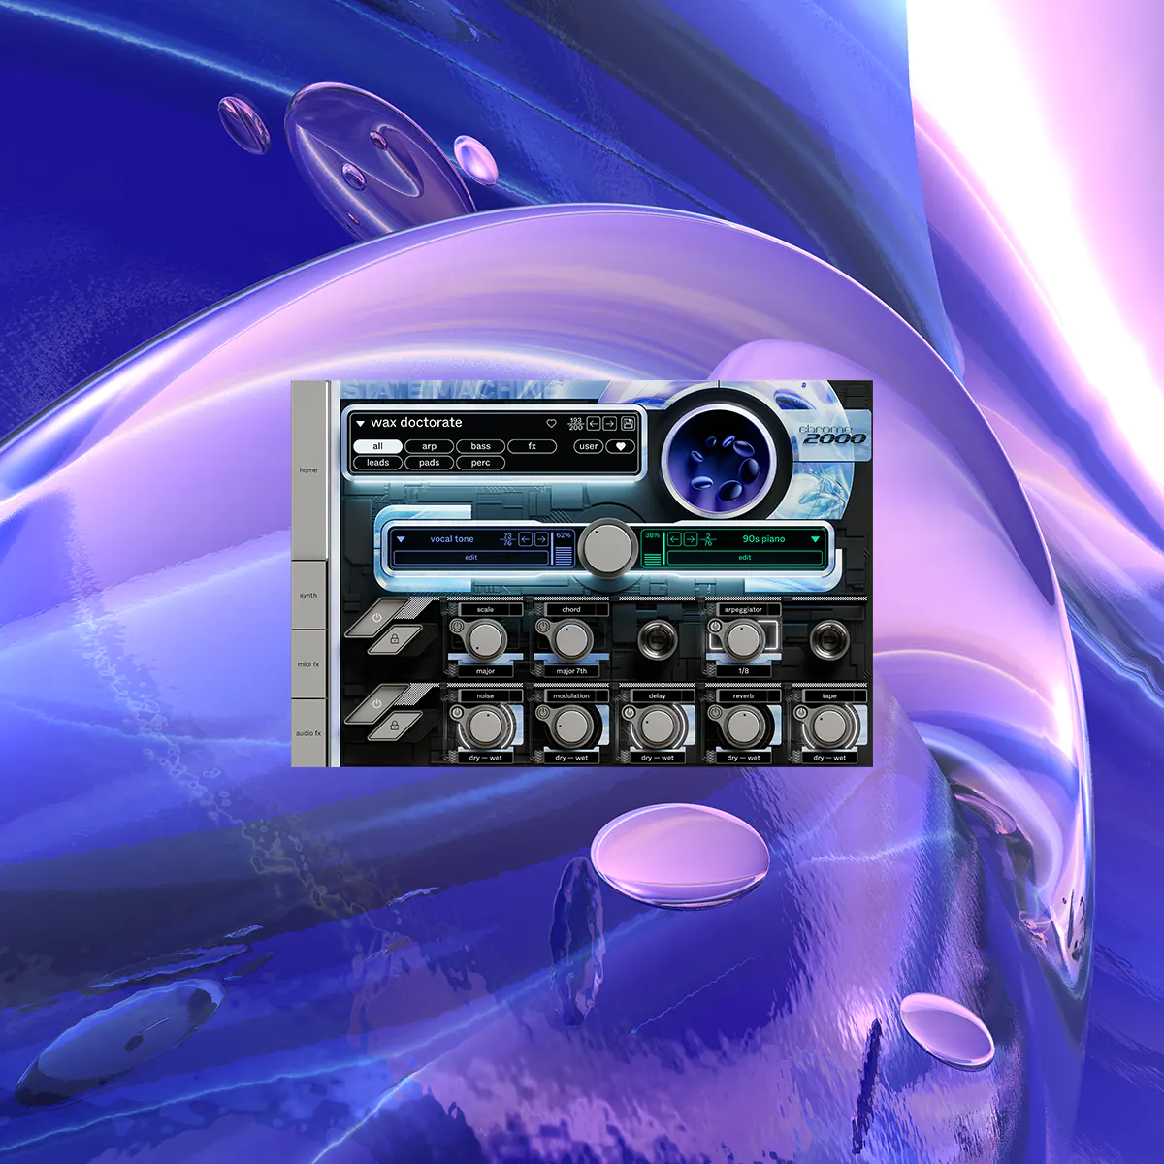Open the audio fx tab
The image size is (1164, 1164).
308,733
